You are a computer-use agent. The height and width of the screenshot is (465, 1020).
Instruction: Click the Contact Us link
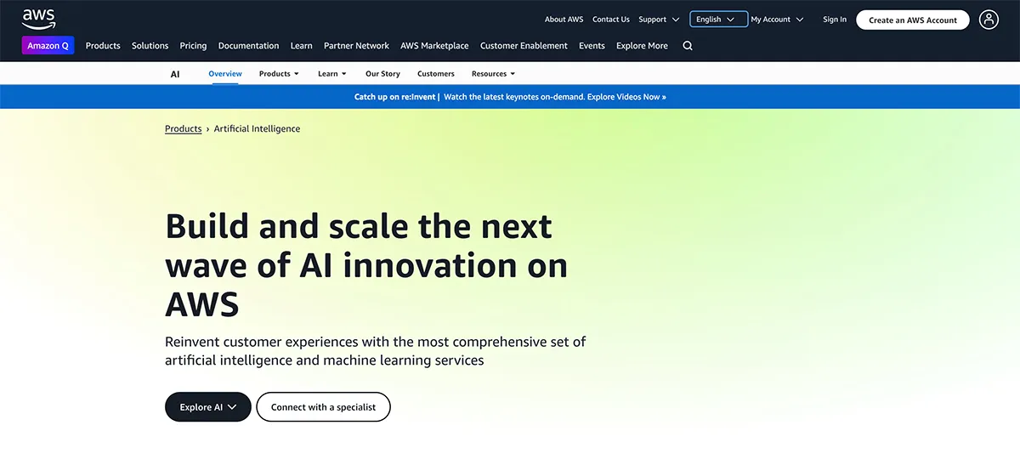point(611,20)
